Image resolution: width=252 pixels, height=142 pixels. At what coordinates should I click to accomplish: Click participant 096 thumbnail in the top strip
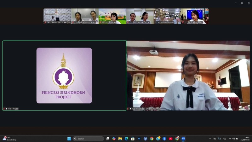click(57, 16)
